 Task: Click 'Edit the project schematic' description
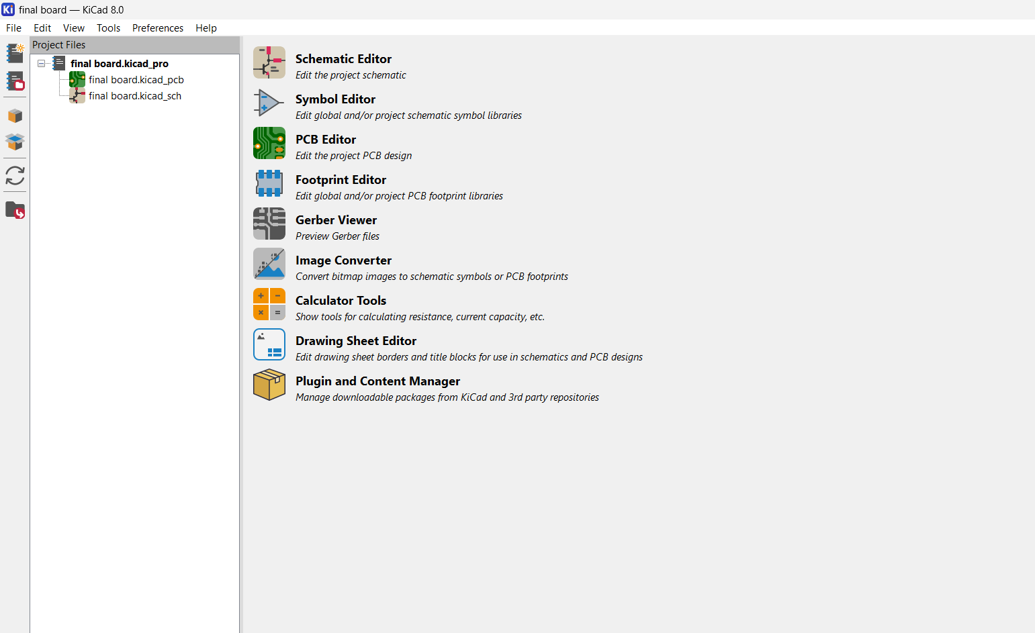[351, 75]
